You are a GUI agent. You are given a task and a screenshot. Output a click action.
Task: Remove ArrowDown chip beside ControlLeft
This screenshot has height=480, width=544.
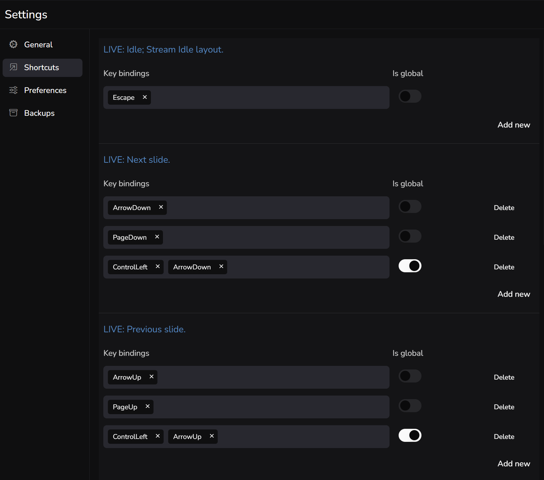pyautogui.click(x=221, y=266)
